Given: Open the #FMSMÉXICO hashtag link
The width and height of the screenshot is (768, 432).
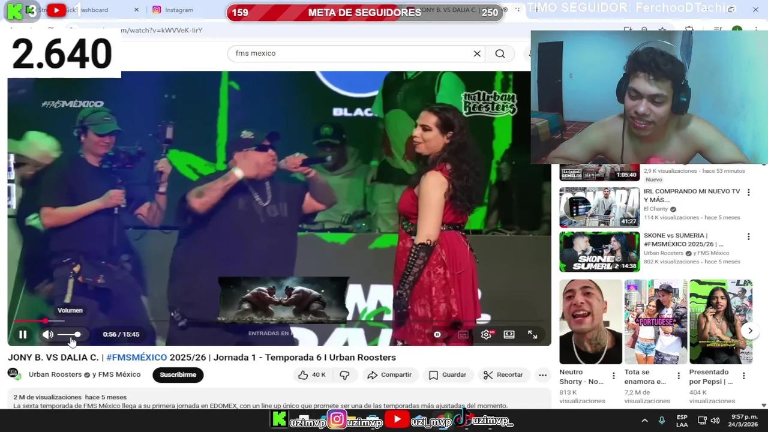Looking at the screenshot, I should pyautogui.click(x=137, y=358).
